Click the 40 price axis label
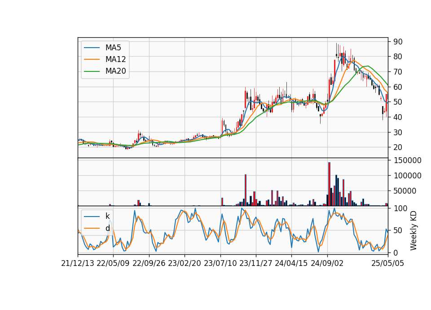Viewport: 431px width, 310px height. pyautogui.click(x=398, y=117)
